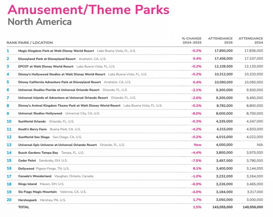
Task: Click 'Dollywood' park name
Action: coord(26,168)
